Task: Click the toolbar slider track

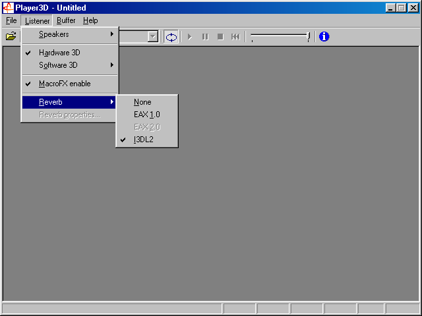Action: 280,35
